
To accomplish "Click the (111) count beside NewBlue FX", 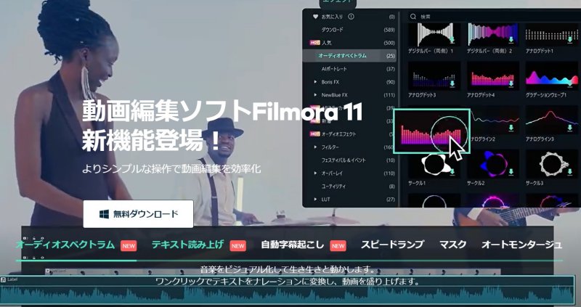I will [x=389, y=95].
